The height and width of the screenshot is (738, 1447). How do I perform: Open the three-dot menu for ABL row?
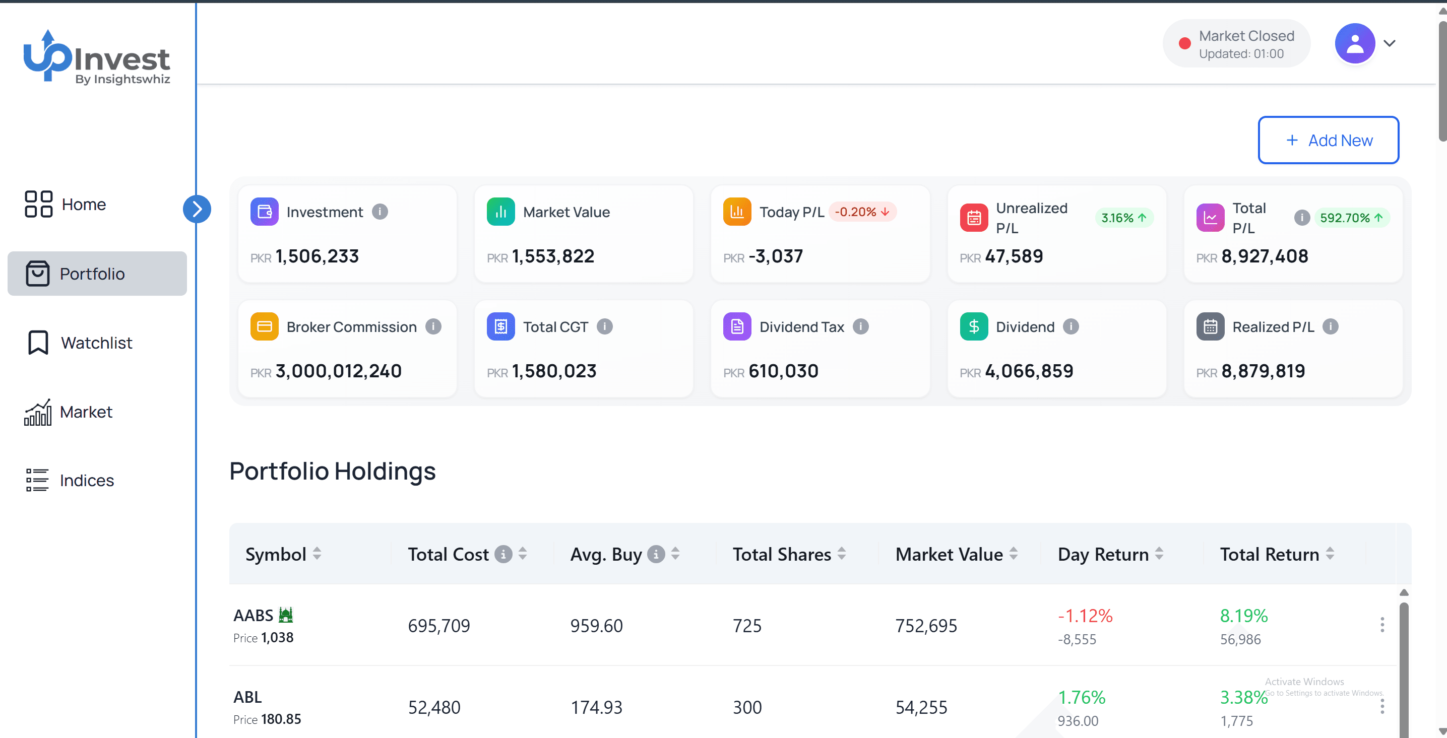[x=1382, y=707]
